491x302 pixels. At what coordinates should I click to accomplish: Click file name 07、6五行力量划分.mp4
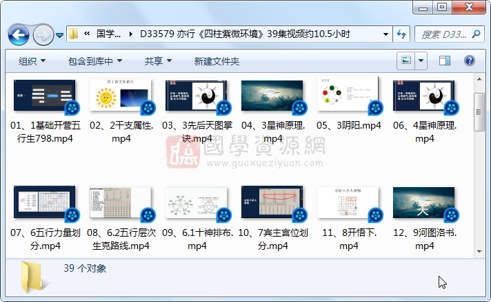(x=46, y=239)
